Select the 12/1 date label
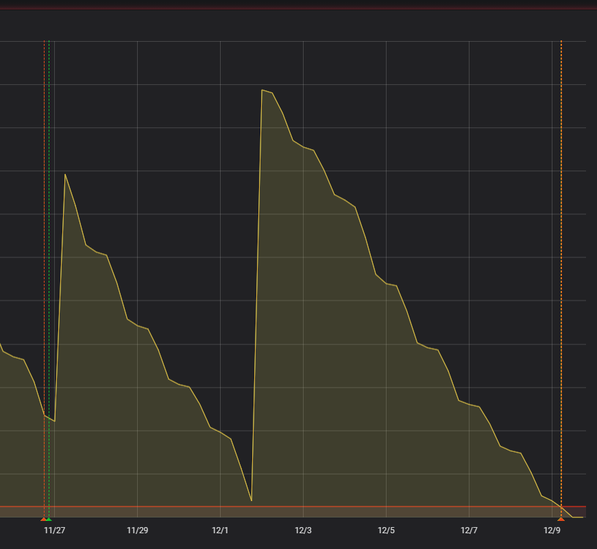Viewport: 597px width, 549px height. tap(220, 531)
